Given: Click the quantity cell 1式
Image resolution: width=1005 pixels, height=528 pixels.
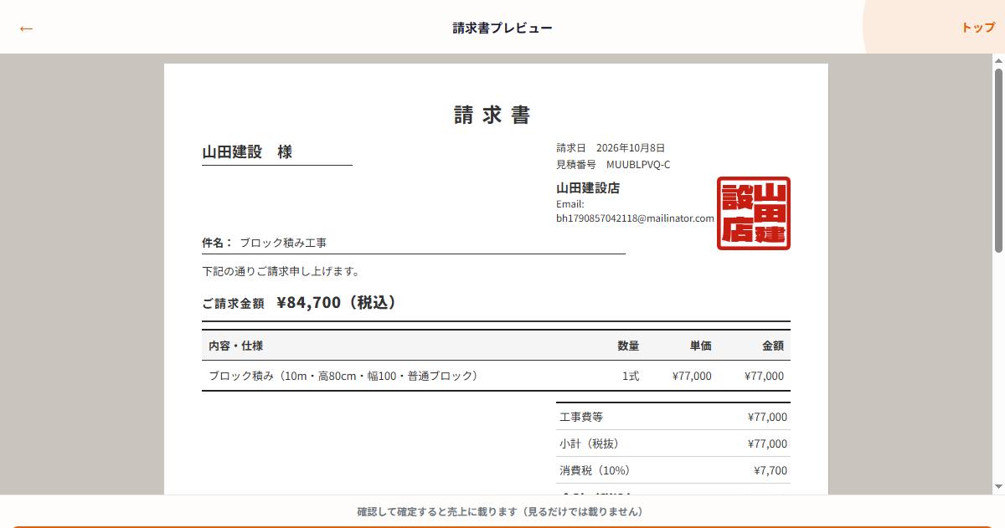Looking at the screenshot, I should [x=630, y=376].
